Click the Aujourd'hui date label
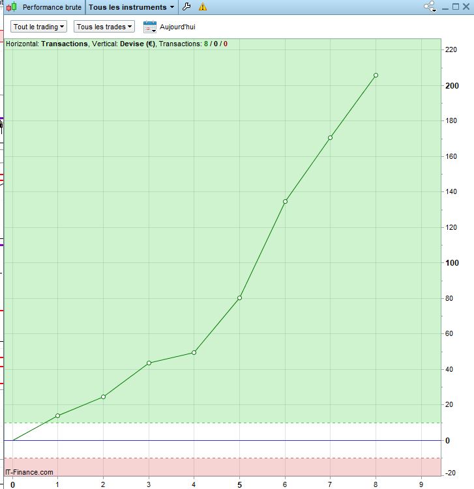The width and height of the screenshot is (474, 489). coord(177,27)
